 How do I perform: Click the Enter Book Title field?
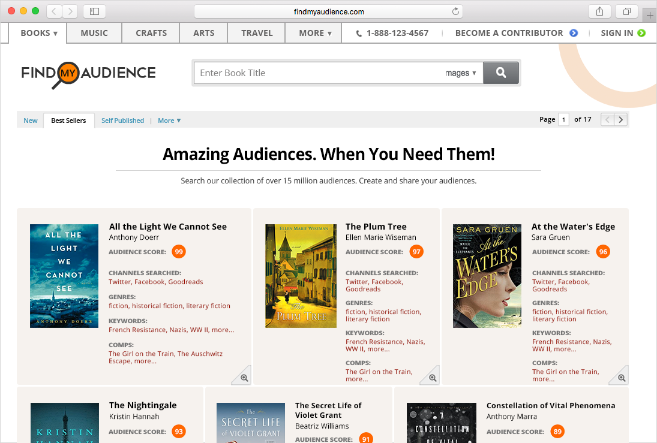coord(318,73)
